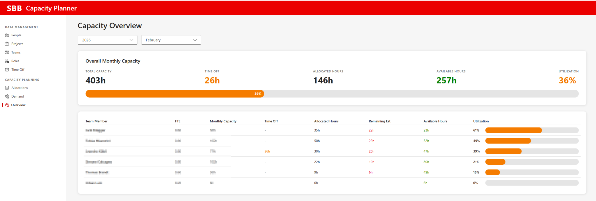Click the 21% utilization bar

(x=532, y=162)
